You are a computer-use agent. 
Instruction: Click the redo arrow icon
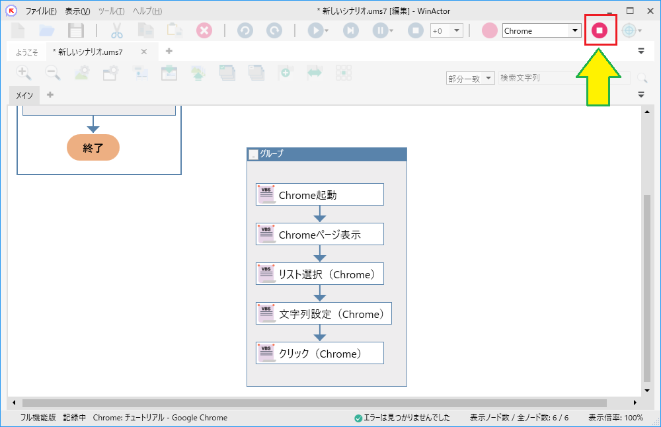click(274, 30)
